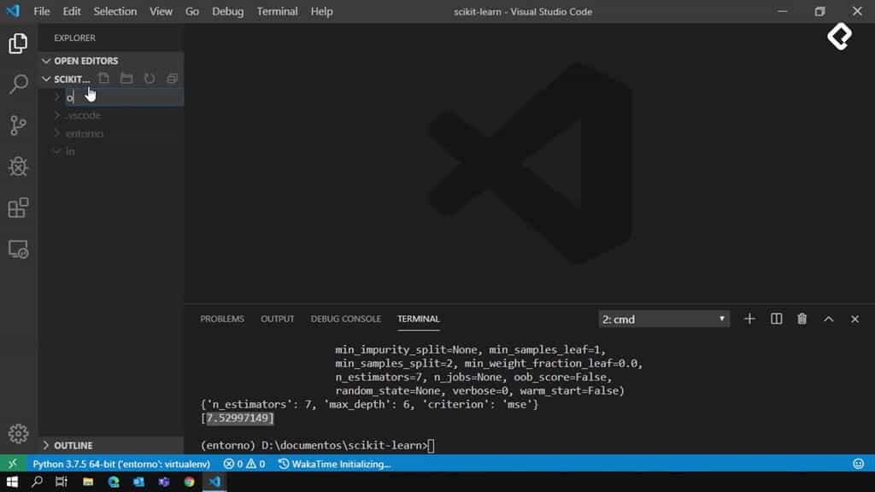Click the New File icon in Explorer
The height and width of the screenshot is (492, 875).
pos(103,78)
